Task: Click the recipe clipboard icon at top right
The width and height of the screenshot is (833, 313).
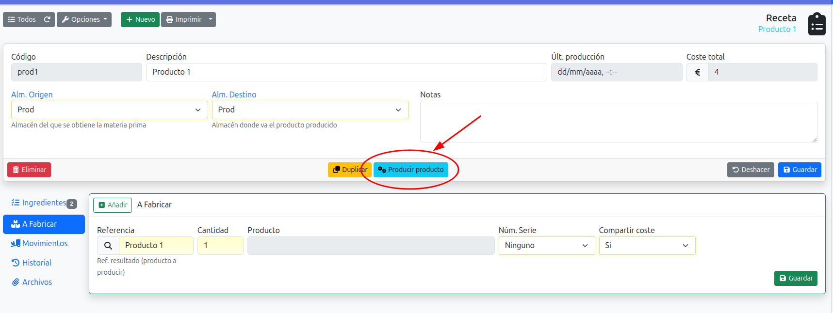Action: [x=817, y=24]
